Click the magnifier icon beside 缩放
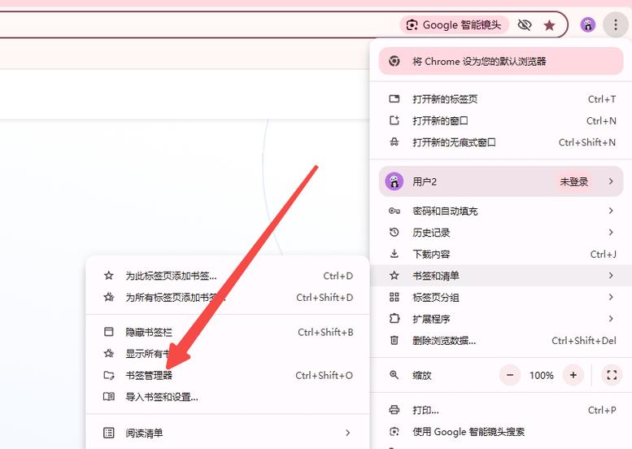 pyautogui.click(x=394, y=375)
